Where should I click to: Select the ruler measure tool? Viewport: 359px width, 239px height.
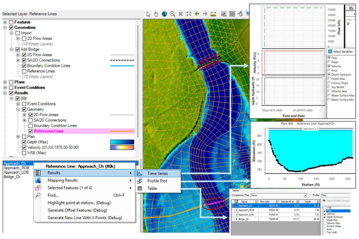213,14
